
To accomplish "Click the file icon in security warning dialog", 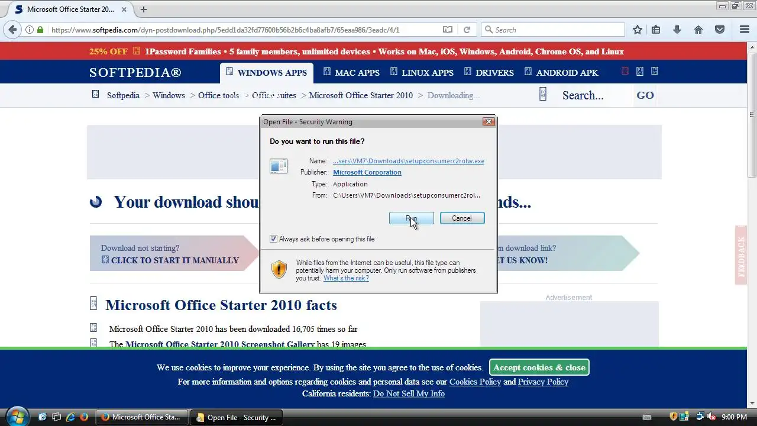I will [x=279, y=166].
